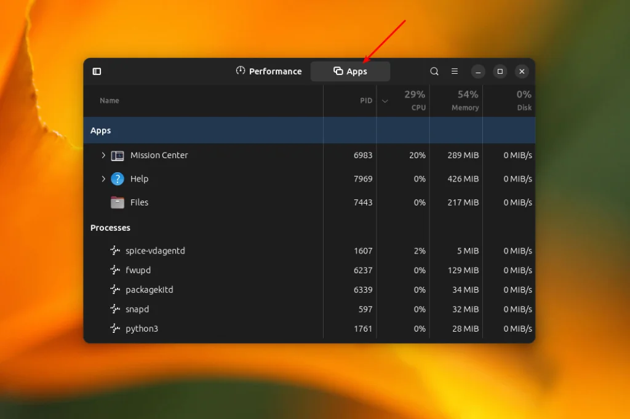This screenshot has height=419, width=630.
Task: Toggle sort order arrow beside PID
Action: [385, 101]
